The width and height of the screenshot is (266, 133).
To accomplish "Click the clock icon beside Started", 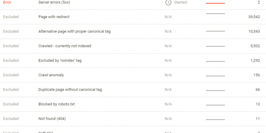I will coord(168,3).
